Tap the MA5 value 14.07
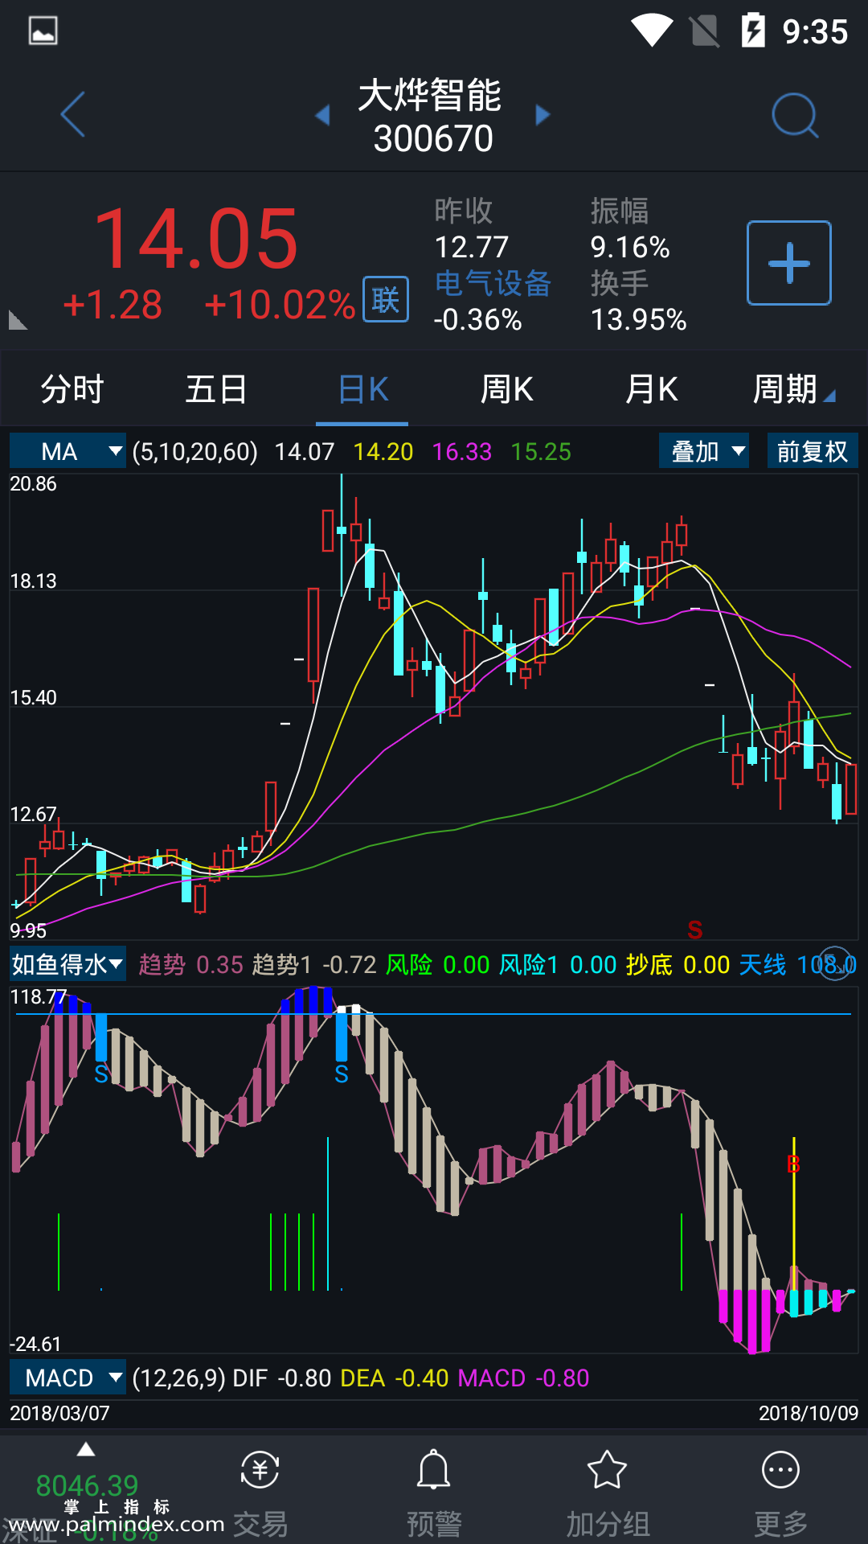The height and width of the screenshot is (1544, 868). [305, 451]
